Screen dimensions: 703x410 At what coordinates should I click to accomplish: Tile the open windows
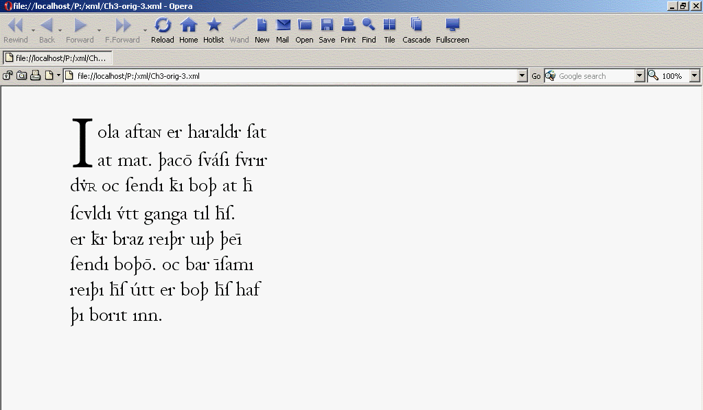click(389, 30)
